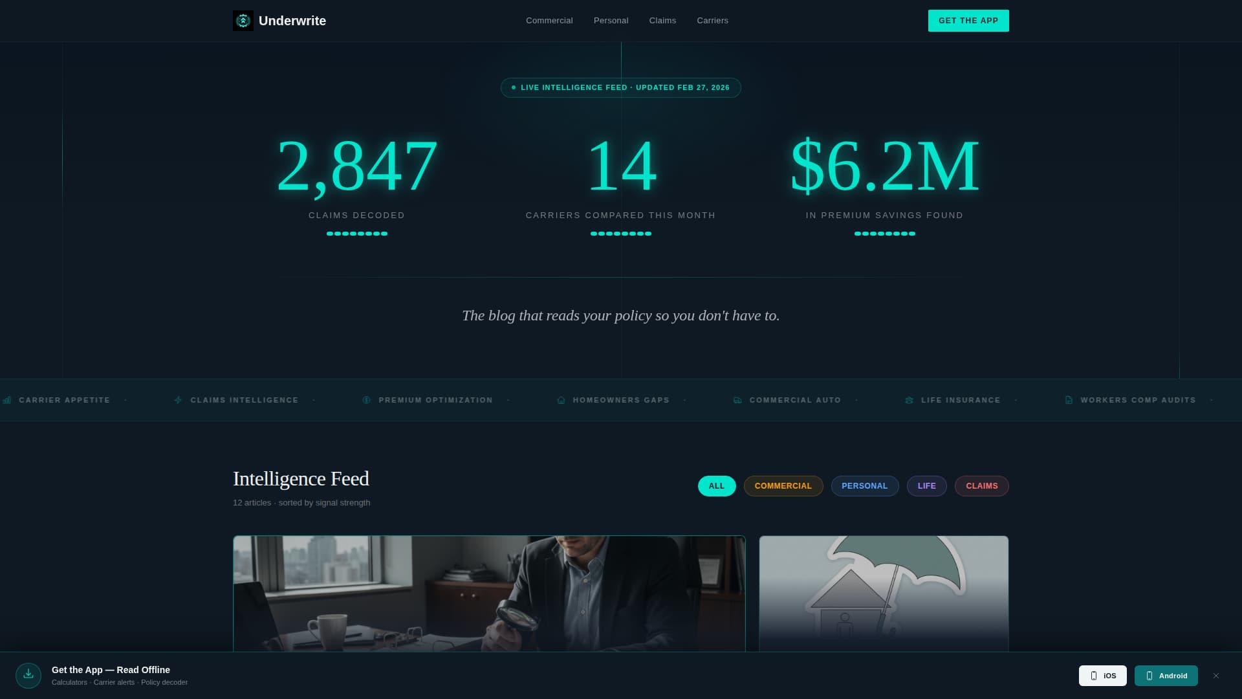Click the COMMERCIAL AUTO ticker label
This screenshot has width=1242, height=699.
[796, 400]
